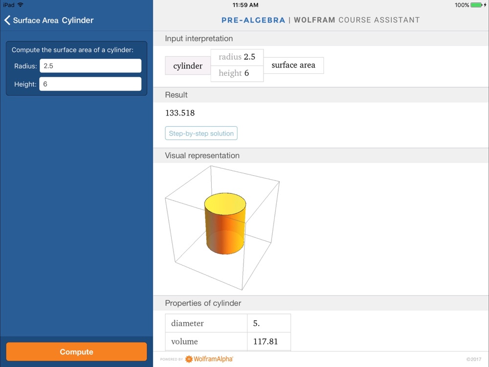
Task: Tap the Wi-Fi status icon
Action: point(20,5)
